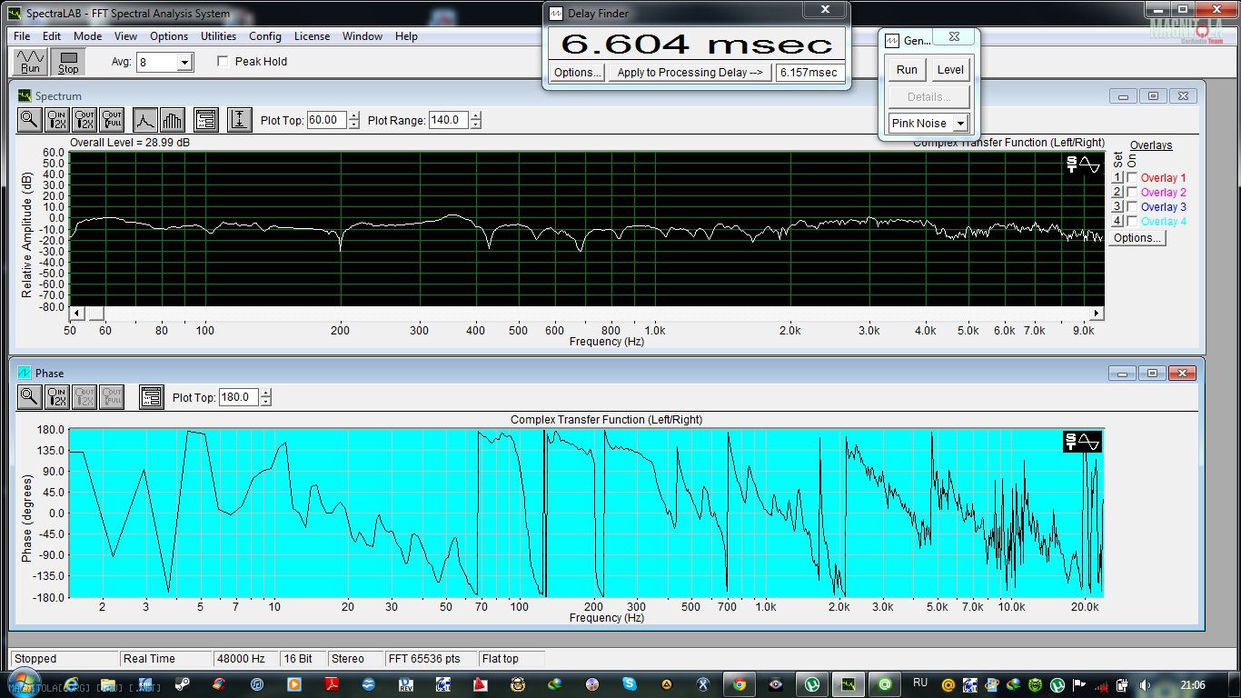The width and height of the screenshot is (1241, 698).
Task: Click Level in the generator window
Action: click(x=950, y=70)
